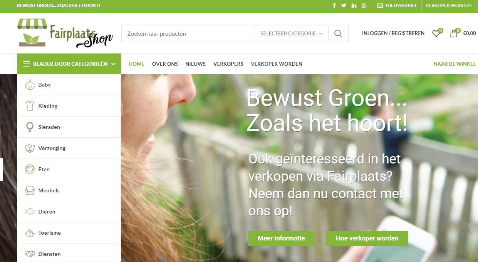Image resolution: width=478 pixels, height=262 pixels.
Task: Open the LinkedIn social icon
Action: (354, 5)
